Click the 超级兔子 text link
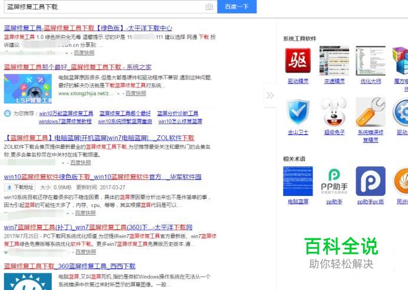This screenshot has height=290, width=408. (x=334, y=132)
